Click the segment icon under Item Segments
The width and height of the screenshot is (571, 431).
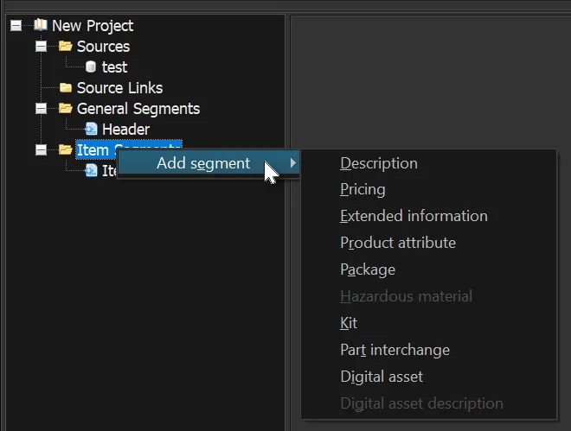click(x=91, y=170)
